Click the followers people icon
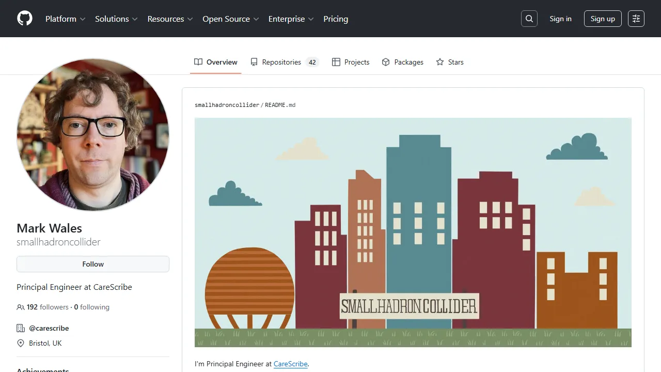Viewport: 661px width, 372px height. (x=21, y=307)
